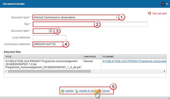The image size is (170, 99).
Task: Select Informal Commission's observations text in combo box
Action: [54, 17]
